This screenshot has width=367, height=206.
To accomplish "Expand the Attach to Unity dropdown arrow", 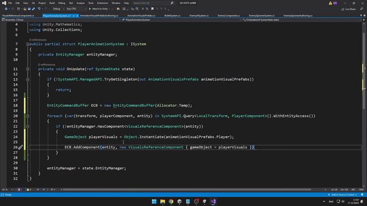I will (x=110, y=9).
